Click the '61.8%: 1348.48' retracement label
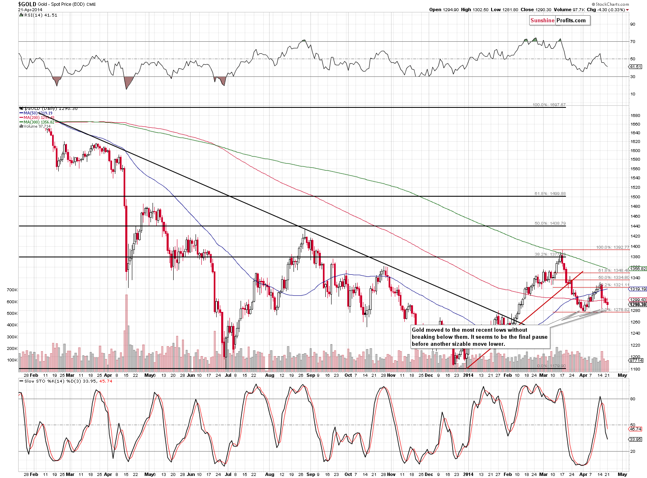 click(x=614, y=271)
